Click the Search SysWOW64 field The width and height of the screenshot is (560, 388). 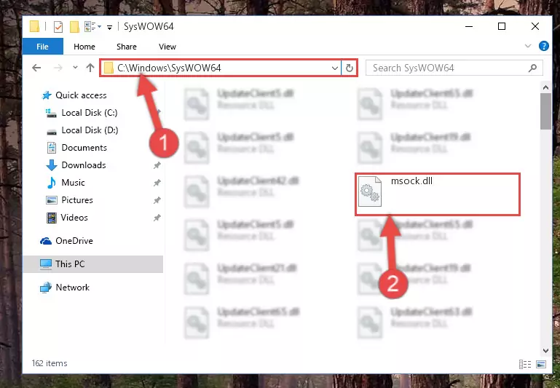coord(454,68)
